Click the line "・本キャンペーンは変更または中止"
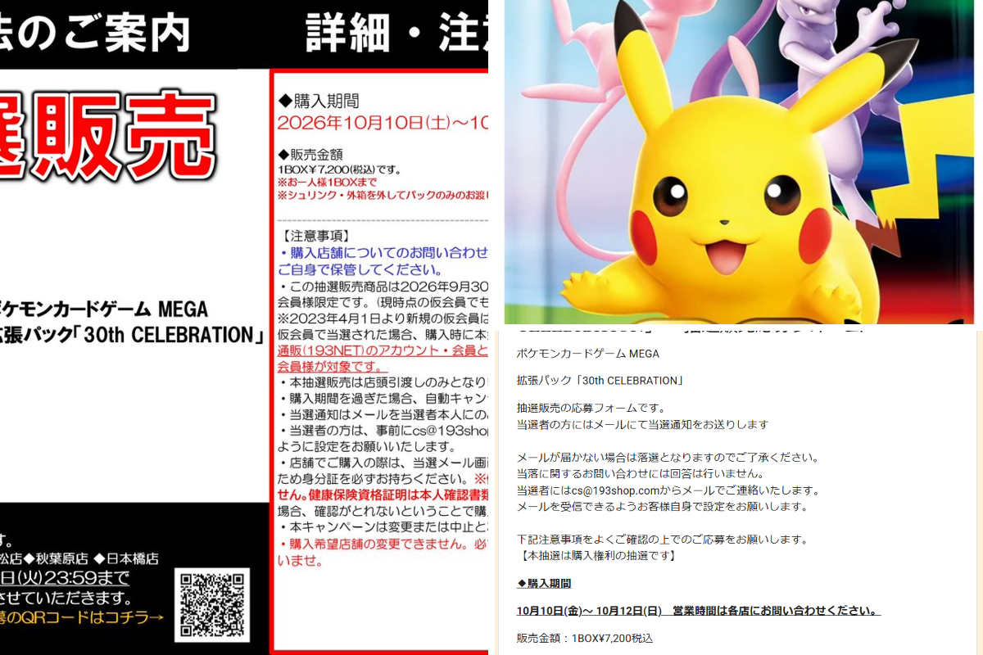The image size is (983, 655). pos(383,526)
